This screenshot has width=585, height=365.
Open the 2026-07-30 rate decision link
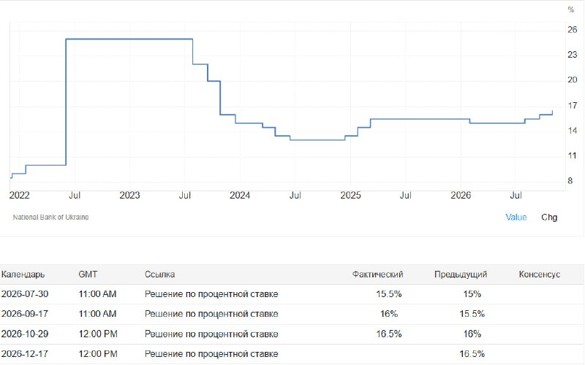[x=211, y=294]
